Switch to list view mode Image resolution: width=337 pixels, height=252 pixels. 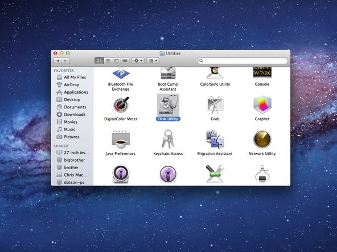coord(108,61)
